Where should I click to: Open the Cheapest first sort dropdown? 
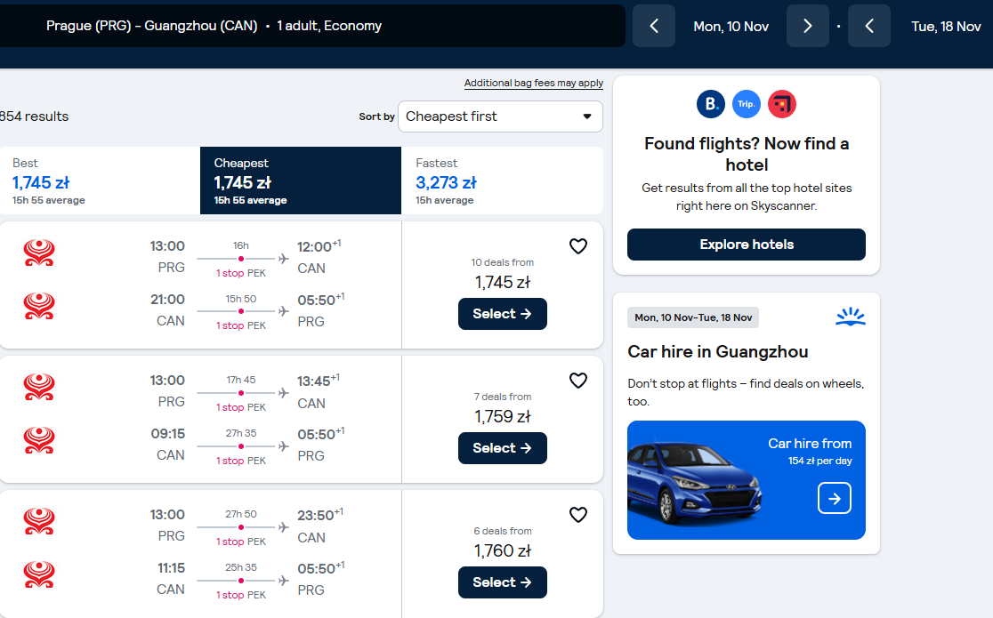[x=500, y=116]
